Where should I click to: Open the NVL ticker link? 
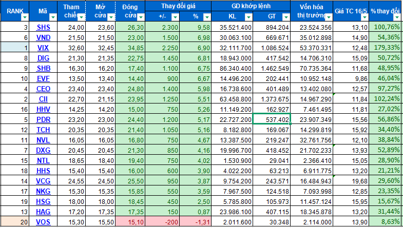(x=43, y=140)
